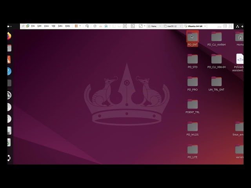Select the PD_CLI_X86-64 folder

click(216, 61)
